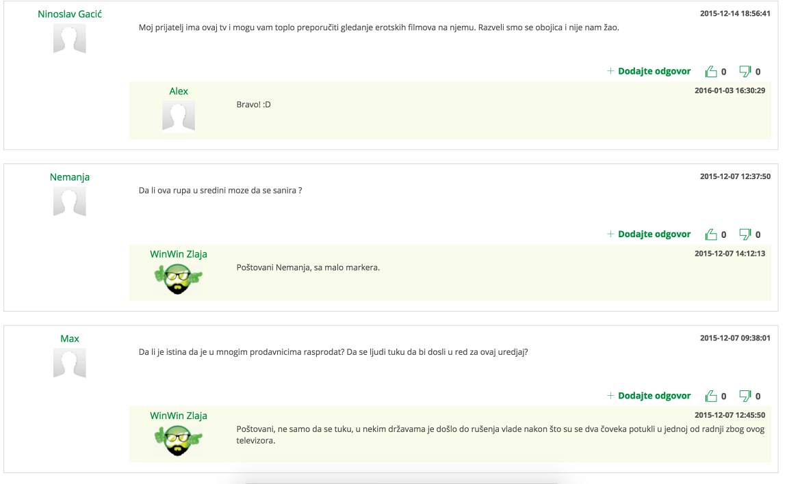Click Dodajte odgovor under Max's comment
Screen dimensions: 787x484
[x=649, y=396]
